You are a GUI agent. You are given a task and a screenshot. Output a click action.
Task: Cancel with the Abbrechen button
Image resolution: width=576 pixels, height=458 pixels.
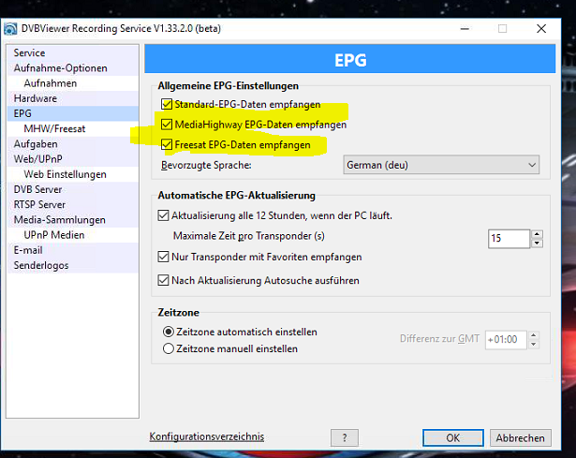click(520, 437)
